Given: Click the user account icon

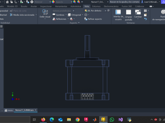Looking at the screenshot, I should [x=142, y=2].
